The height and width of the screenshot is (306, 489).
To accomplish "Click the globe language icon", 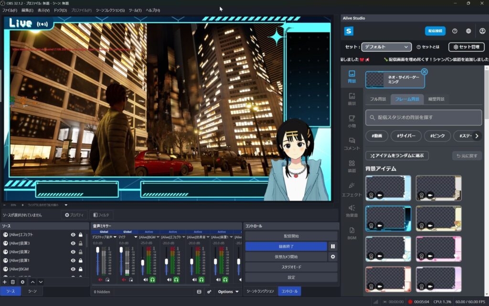I will [x=468, y=31].
